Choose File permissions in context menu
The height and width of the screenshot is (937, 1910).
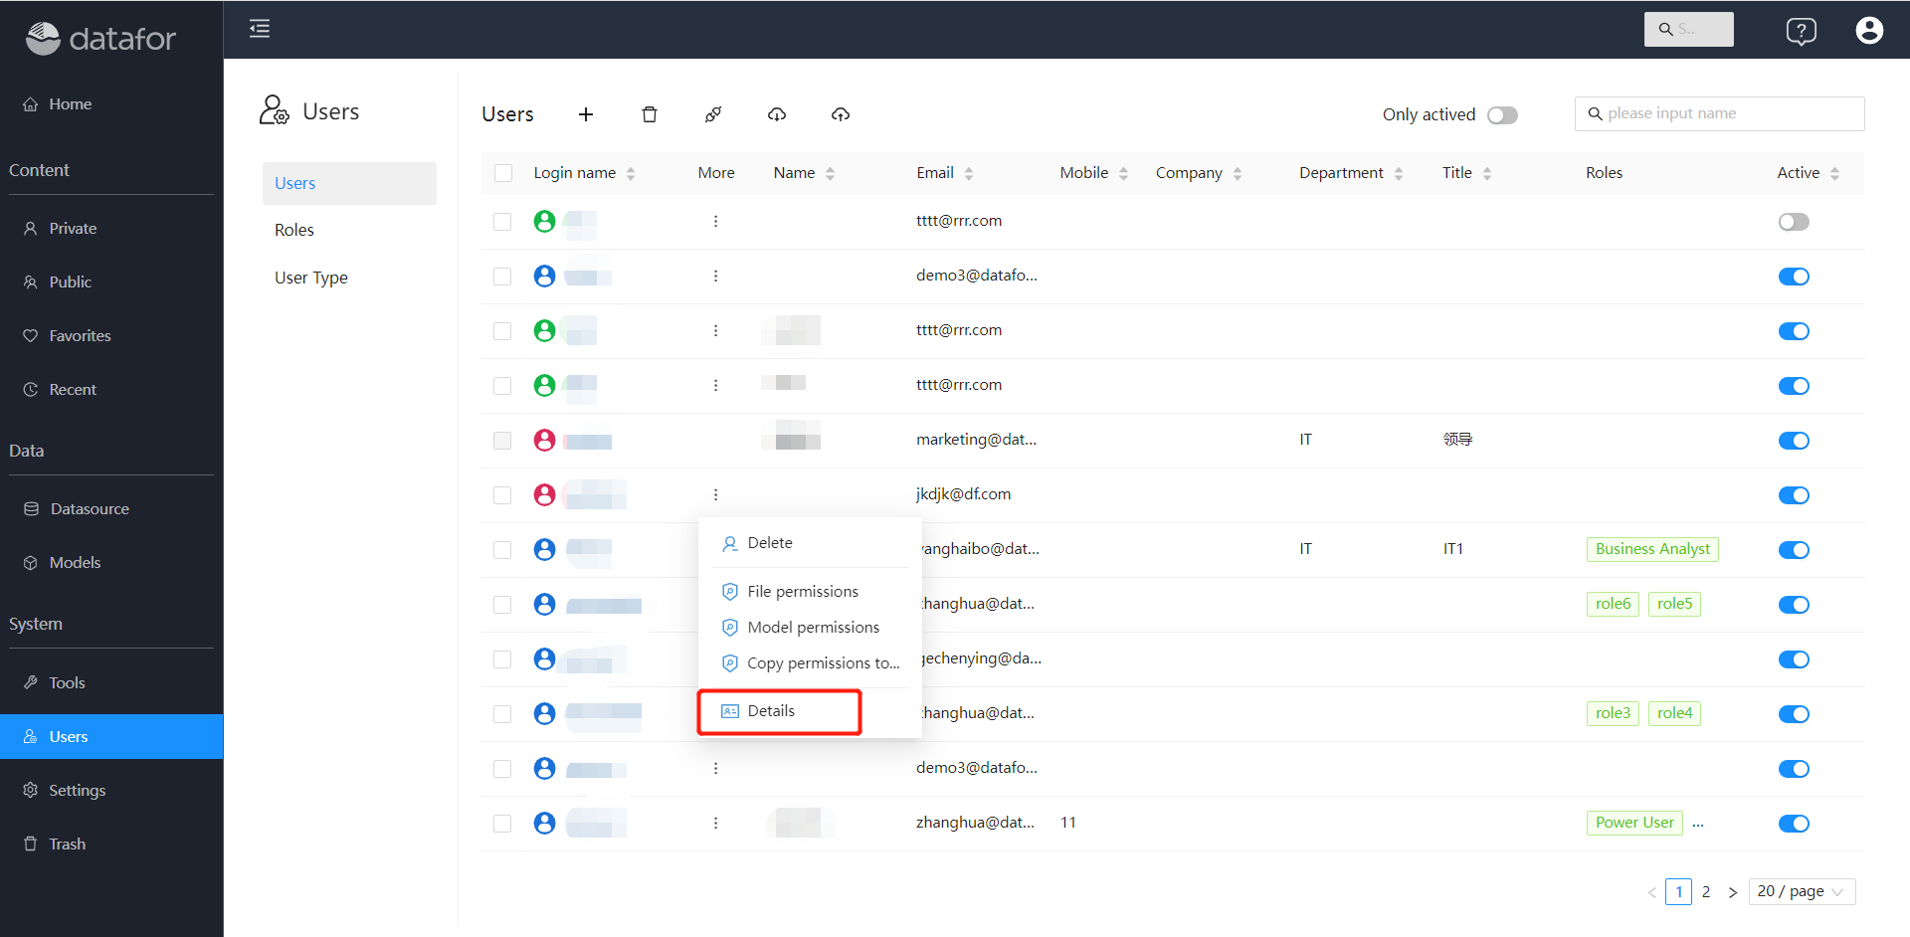810,592
